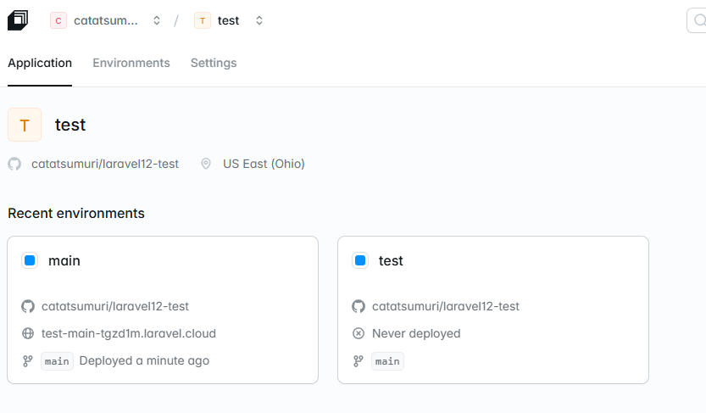Click the GitHub icon beside repository name
The height and width of the screenshot is (413, 706).
[14, 164]
